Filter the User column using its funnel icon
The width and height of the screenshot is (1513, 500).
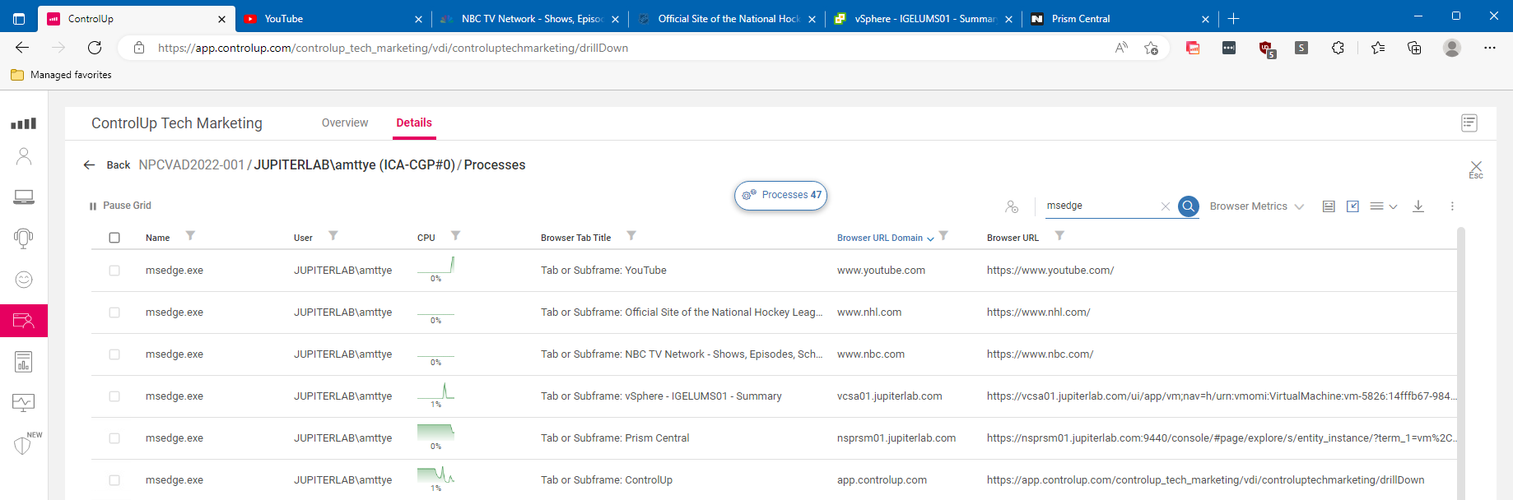coord(333,236)
